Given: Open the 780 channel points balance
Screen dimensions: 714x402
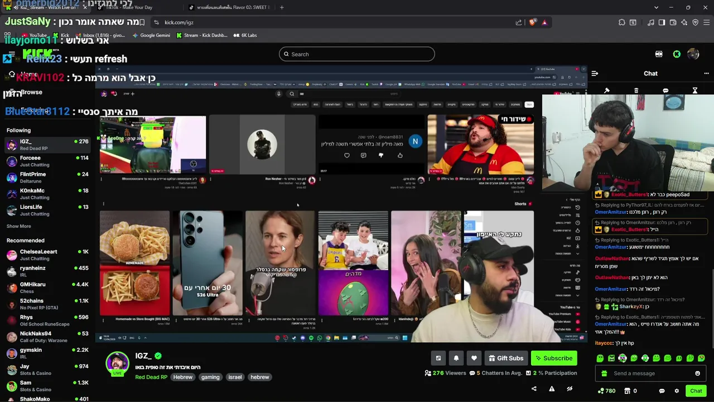Looking at the screenshot, I should tap(606, 391).
